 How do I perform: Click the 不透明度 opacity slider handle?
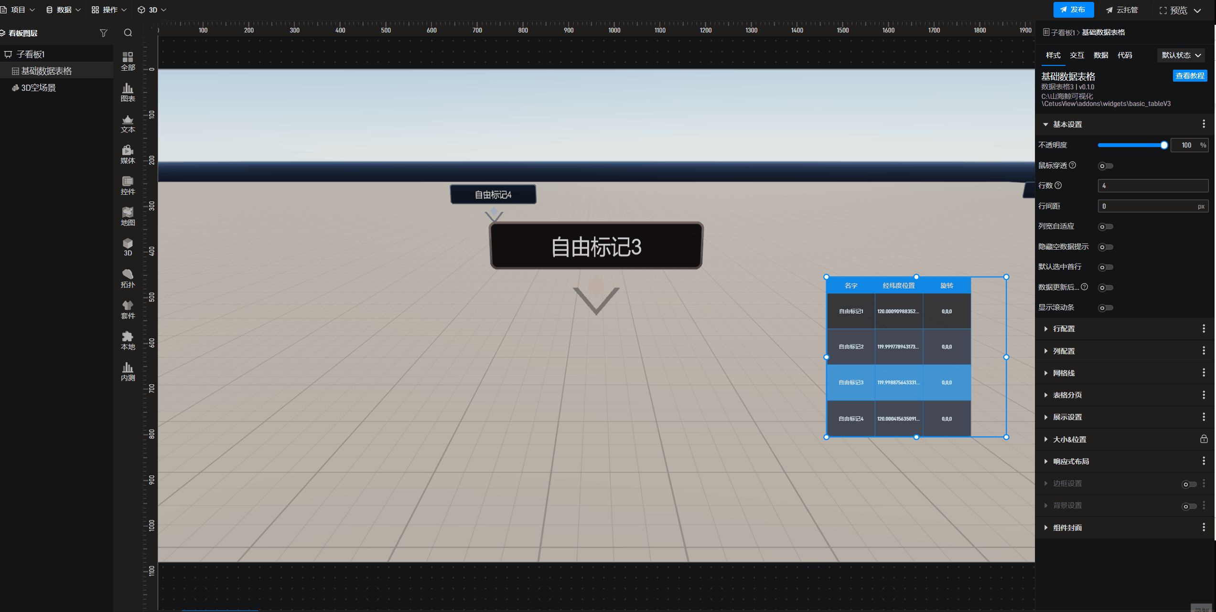click(1164, 145)
